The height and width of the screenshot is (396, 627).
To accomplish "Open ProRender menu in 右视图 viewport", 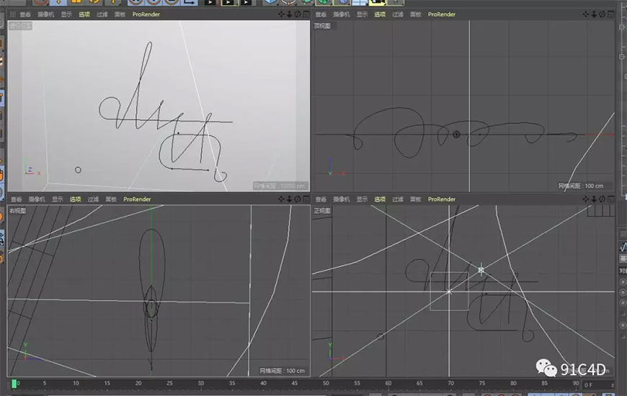I will coord(137,199).
